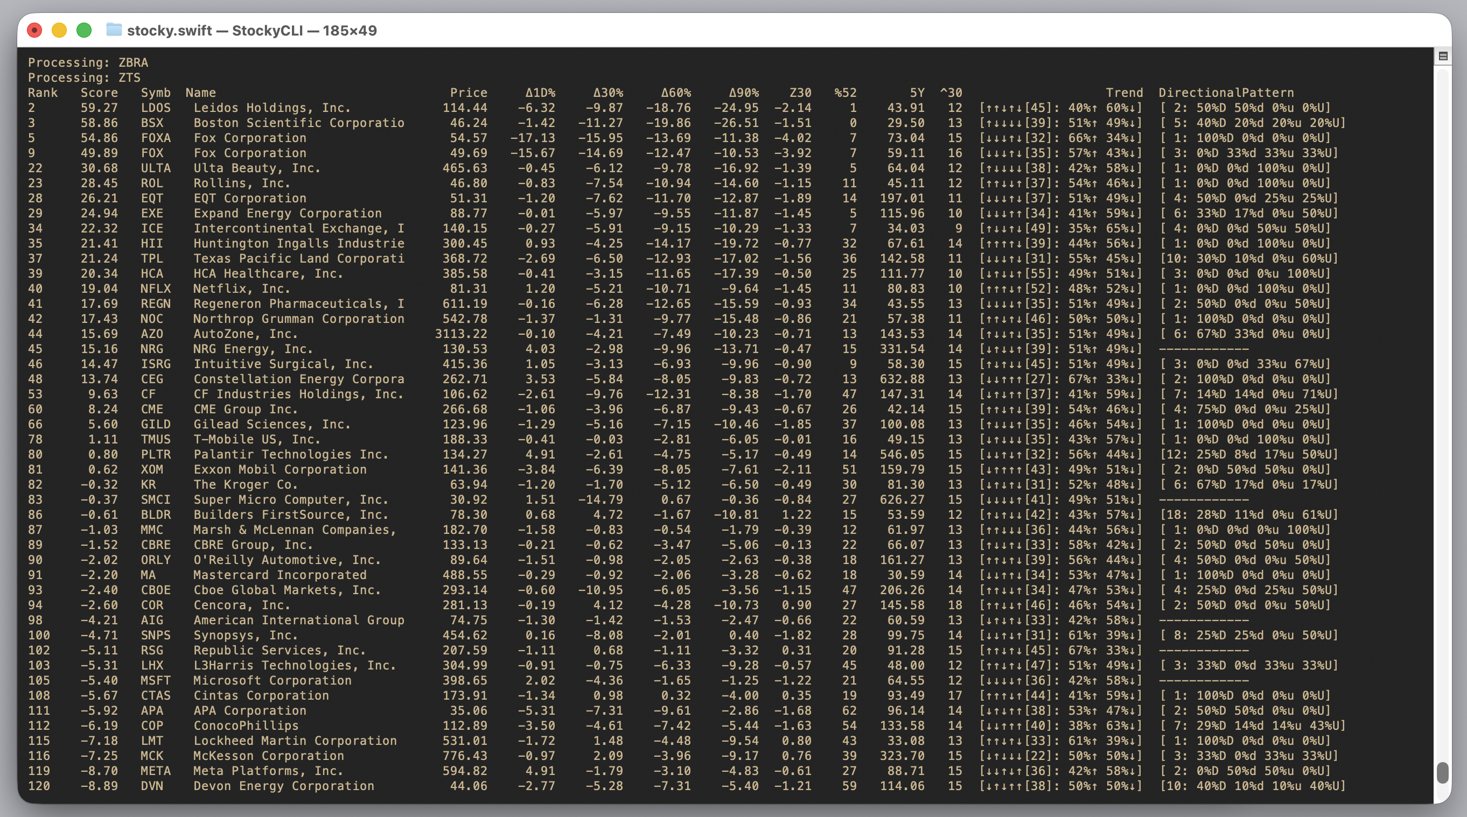This screenshot has width=1467, height=817.
Task: Click the 'META' symbol
Action: [x=156, y=771]
